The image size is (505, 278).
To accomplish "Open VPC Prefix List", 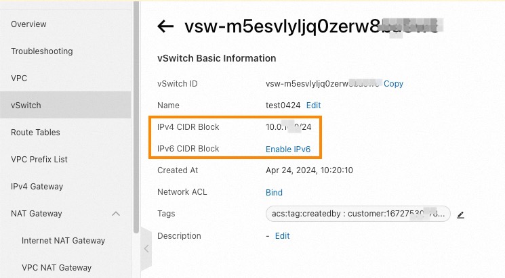I will coord(39,160).
